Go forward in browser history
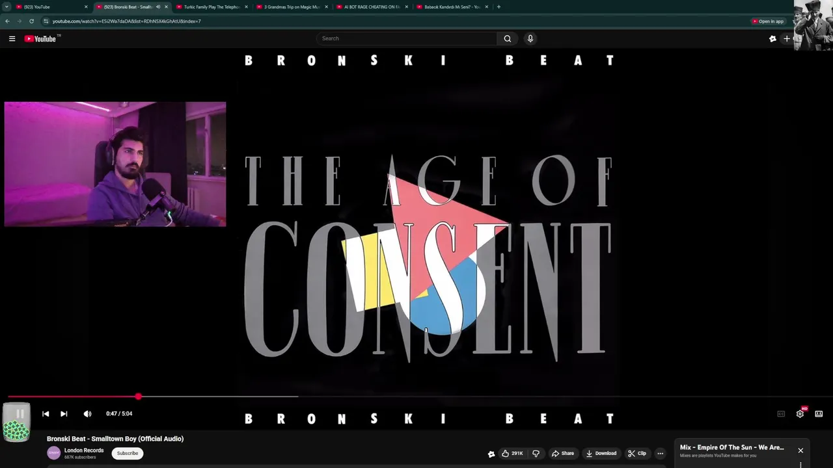Image resolution: width=833 pixels, height=468 pixels. pos(19,21)
